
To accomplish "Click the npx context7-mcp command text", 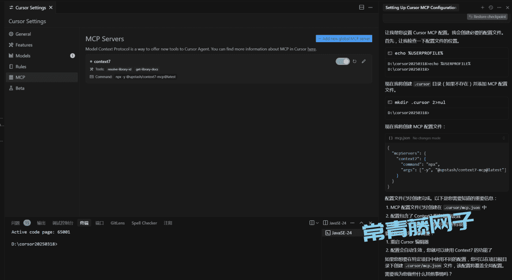I will click(x=146, y=77).
